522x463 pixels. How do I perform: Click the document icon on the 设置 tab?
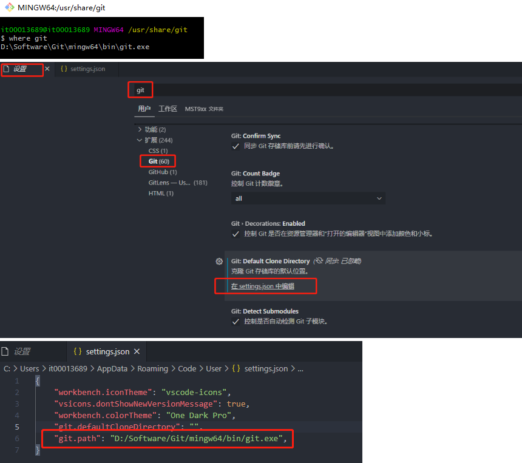[7, 69]
